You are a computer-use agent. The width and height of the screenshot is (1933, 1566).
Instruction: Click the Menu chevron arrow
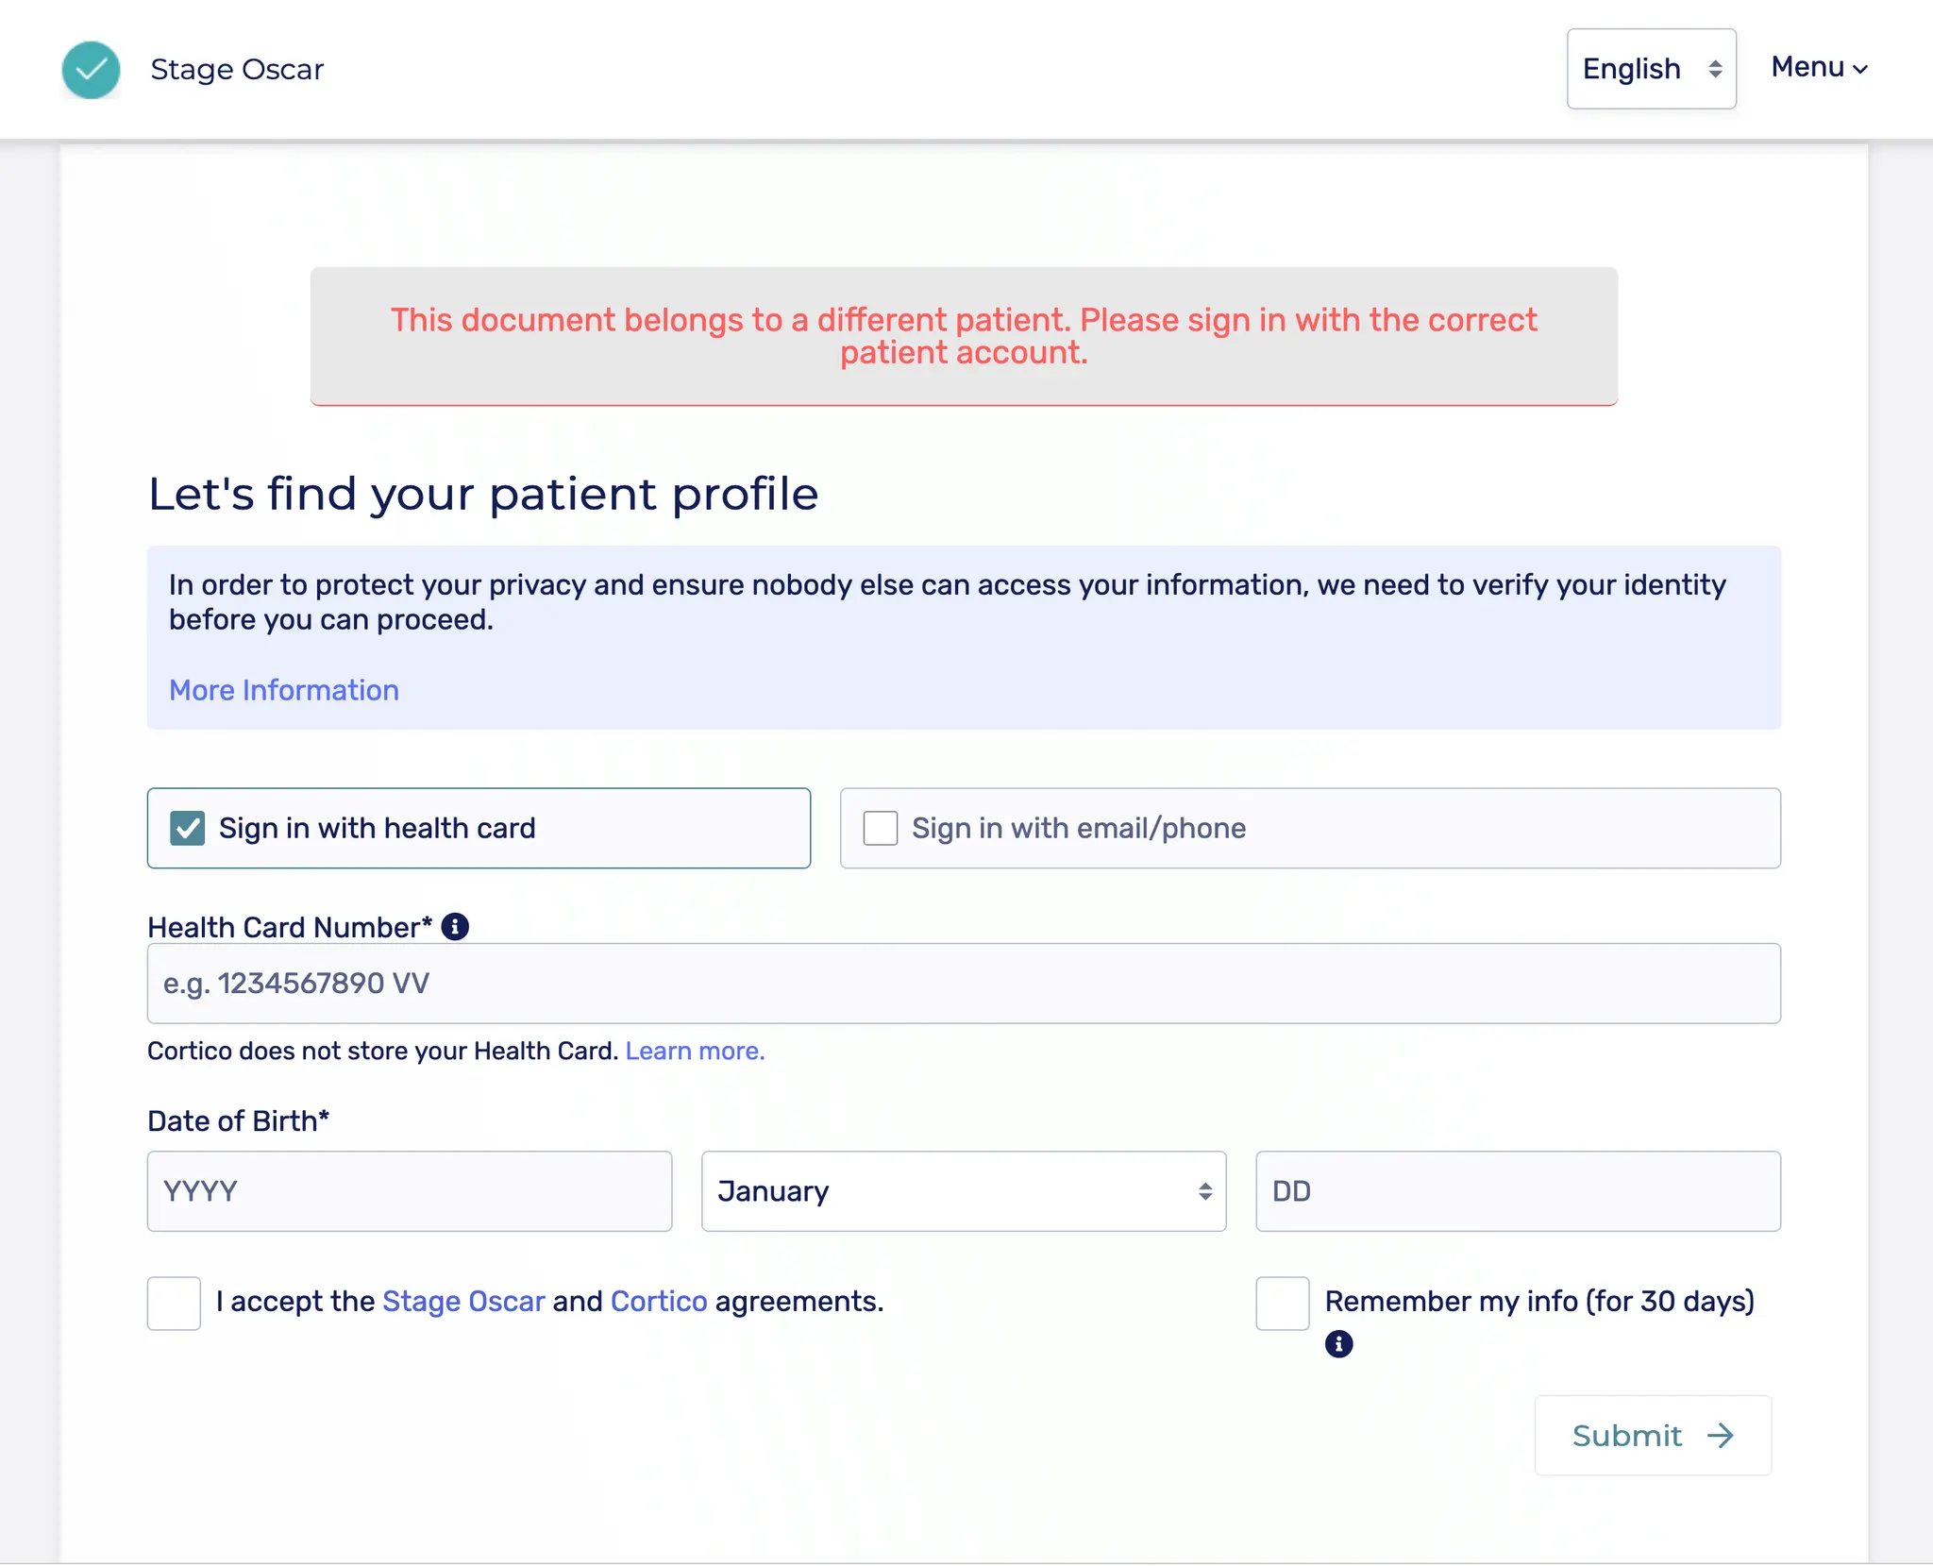pos(1860,69)
